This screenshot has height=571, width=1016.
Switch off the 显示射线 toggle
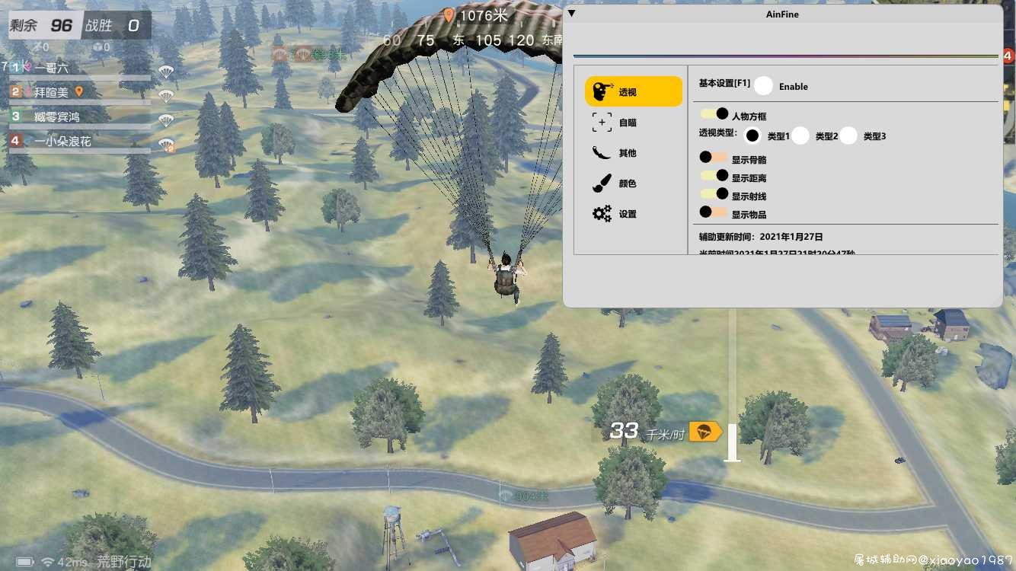(714, 193)
